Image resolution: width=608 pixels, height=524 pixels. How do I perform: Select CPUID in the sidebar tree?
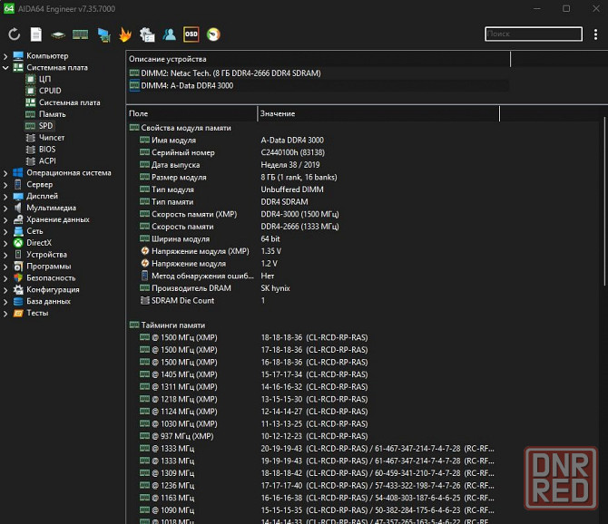point(50,91)
